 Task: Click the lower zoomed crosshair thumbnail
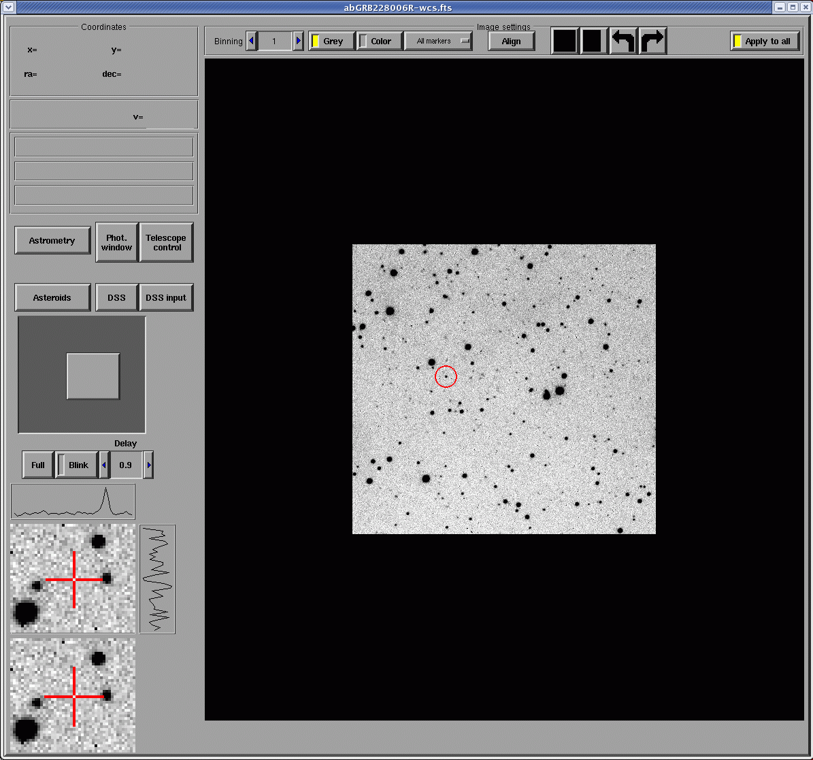click(x=73, y=696)
